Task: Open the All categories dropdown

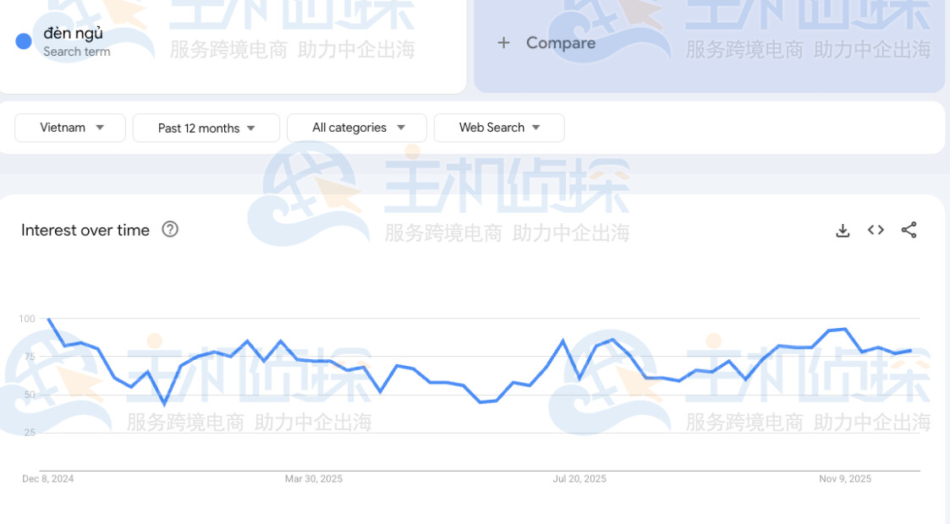Action: coord(356,128)
